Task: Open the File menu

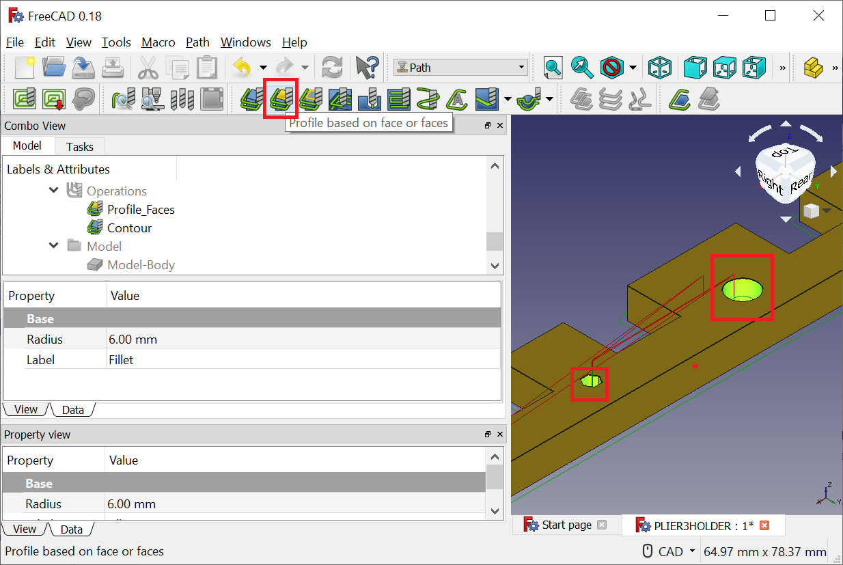Action: click(x=15, y=42)
